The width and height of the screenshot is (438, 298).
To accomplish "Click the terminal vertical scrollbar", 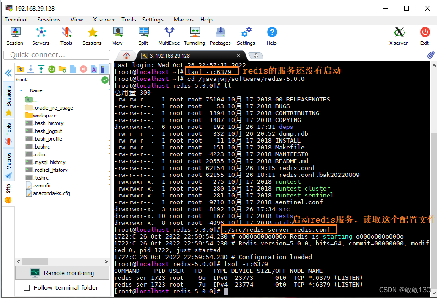I will (434, 212).
